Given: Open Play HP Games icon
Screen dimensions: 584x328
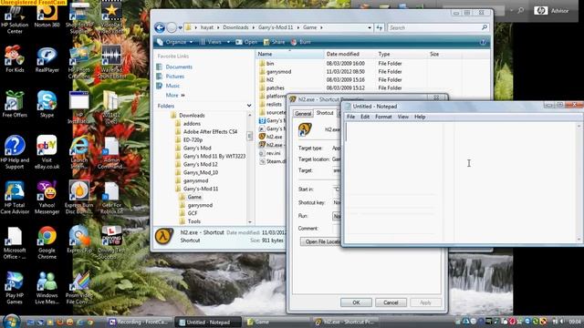Looking at the screenshot, I should pos(15,288).
